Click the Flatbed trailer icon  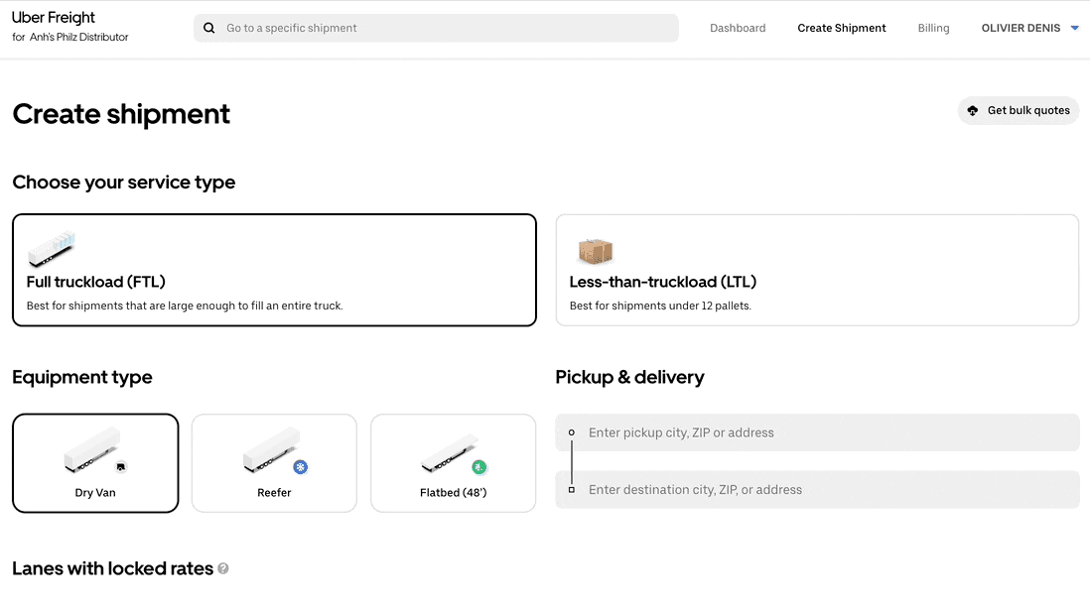click(453, 452)
